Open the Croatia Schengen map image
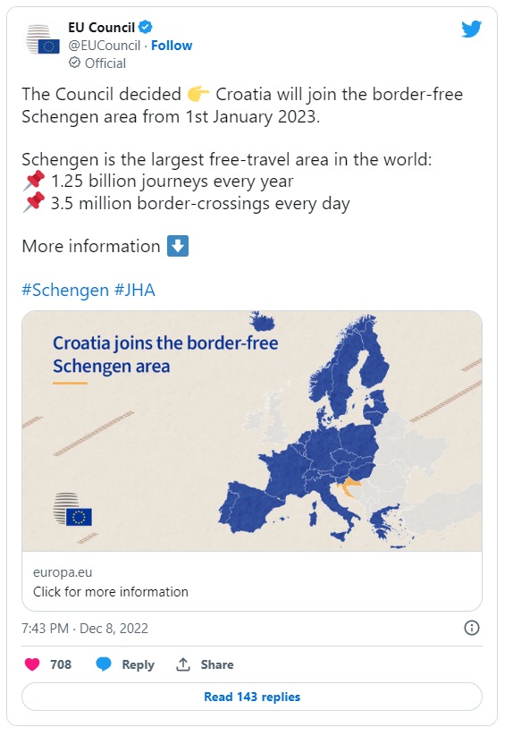The width and height of the screenshot is (513, 744). (x=252, y=431)
